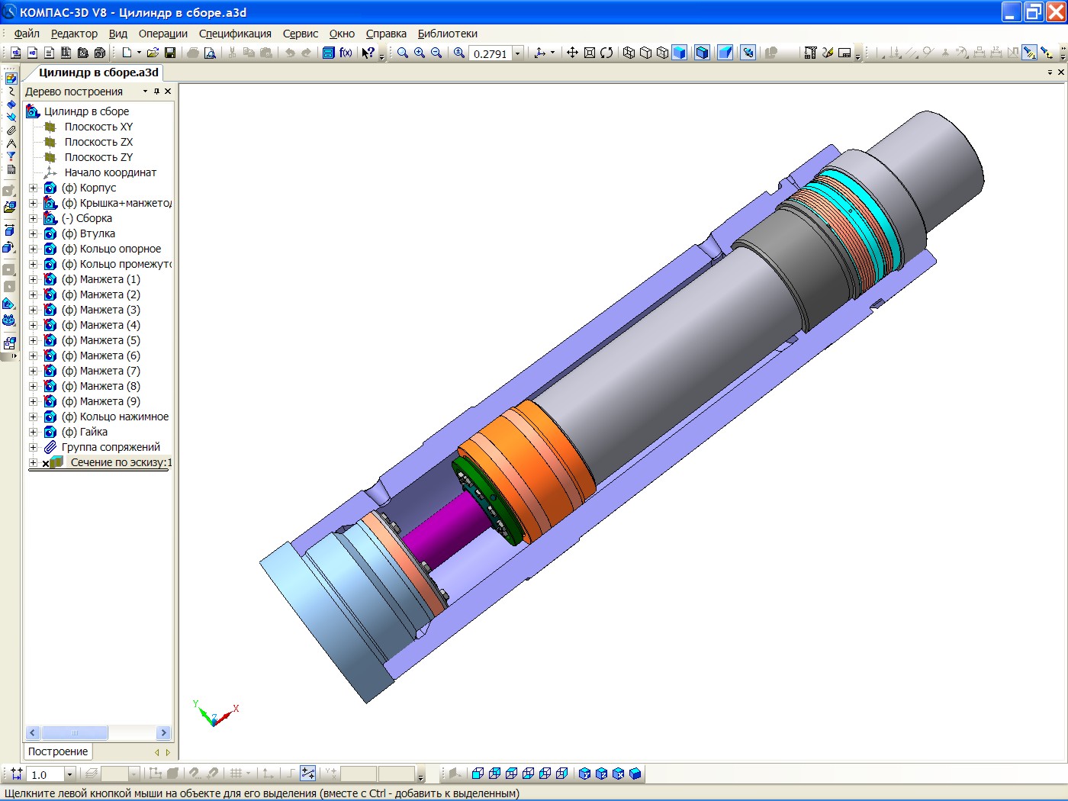Select the zoom window magnifier tool
The image size is (1068, 801).
point(403,53)
